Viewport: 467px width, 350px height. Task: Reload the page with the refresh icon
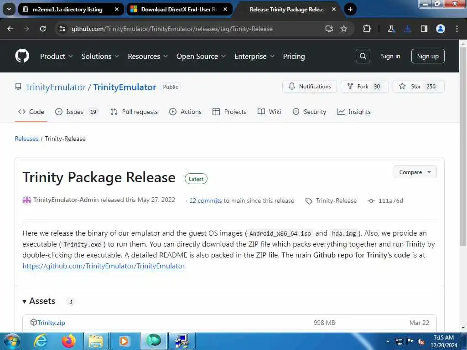pyautogui.click(x=43, y=29)
